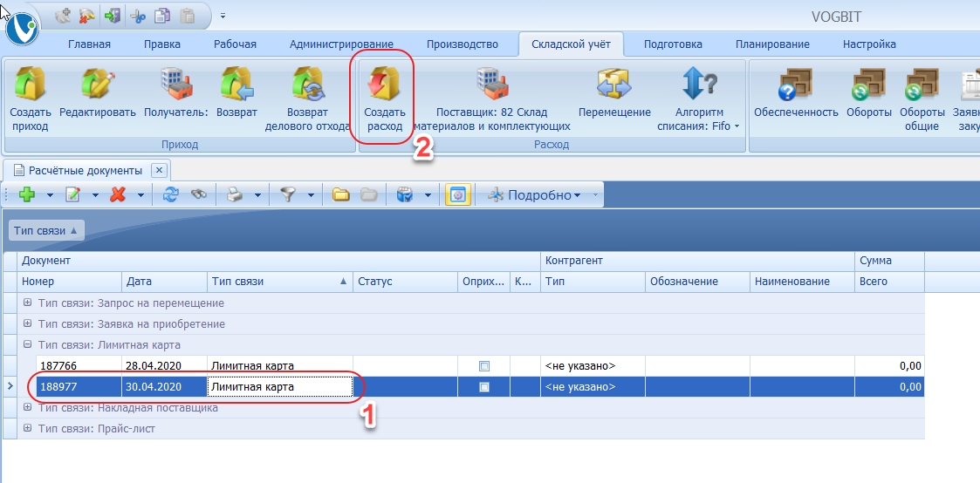Click the Обеспеченность ribbon icon
This screenshot has width=980, height=483.
click(794, 87)
